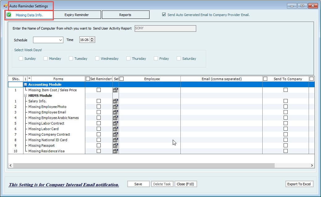The width and height of the screenshot is (321, 197).
Task: Click the grid's scroll right arrow
Action: [312, 165]
